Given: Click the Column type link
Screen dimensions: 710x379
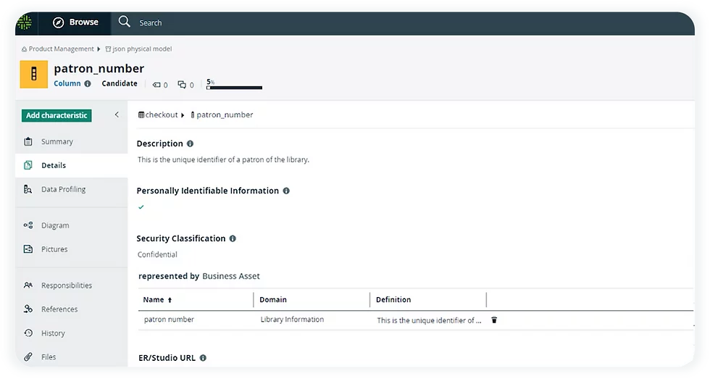Looking at the screenshot, I should tap(67, 83).
